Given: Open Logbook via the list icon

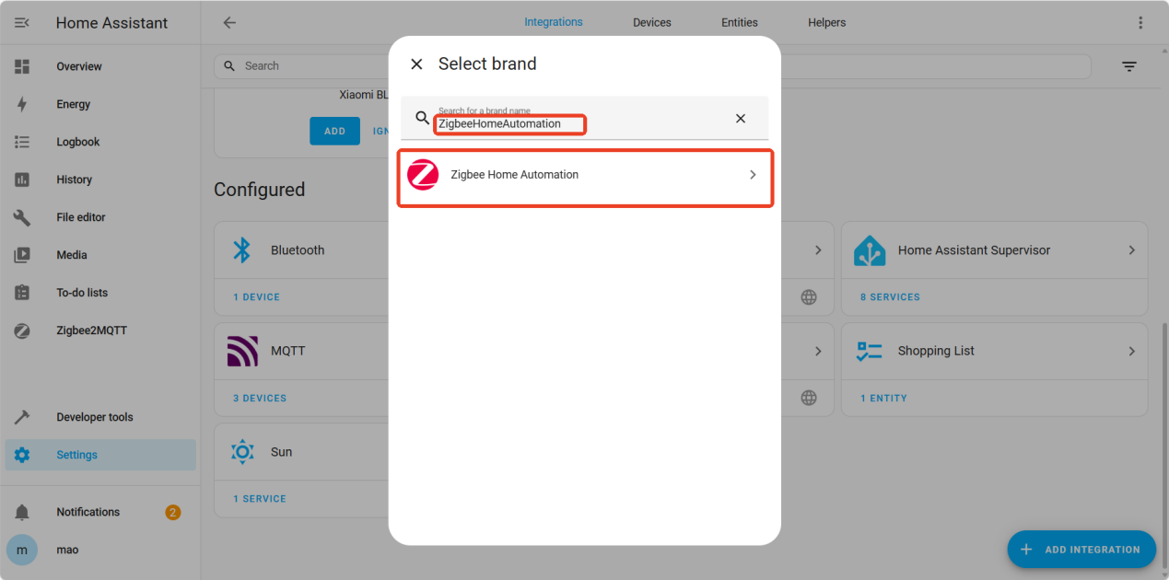Looking at the screenshot, I should 22,142.
